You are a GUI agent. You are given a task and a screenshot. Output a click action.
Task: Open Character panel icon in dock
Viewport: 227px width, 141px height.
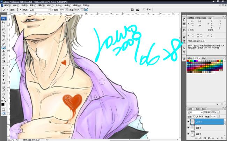[184, 48]
